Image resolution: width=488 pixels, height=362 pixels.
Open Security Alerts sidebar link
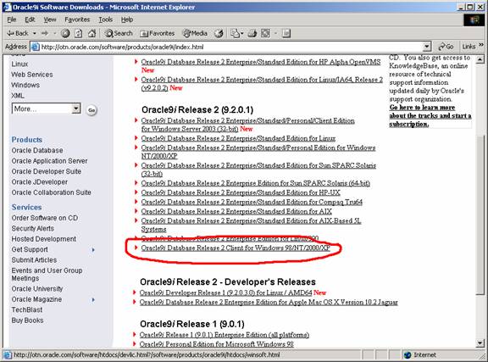tap(33, 228)
